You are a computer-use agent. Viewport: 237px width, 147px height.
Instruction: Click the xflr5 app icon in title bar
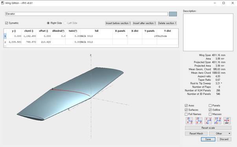[3, 3]
